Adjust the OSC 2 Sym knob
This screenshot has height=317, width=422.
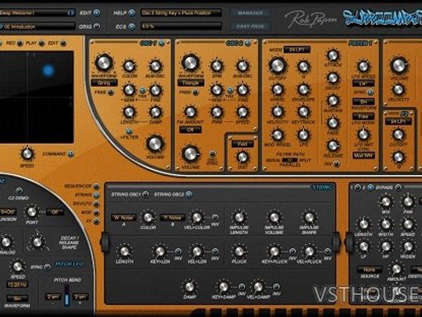point(217,66)
